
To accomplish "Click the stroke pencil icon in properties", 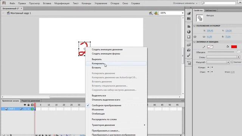I will (204, 47).
